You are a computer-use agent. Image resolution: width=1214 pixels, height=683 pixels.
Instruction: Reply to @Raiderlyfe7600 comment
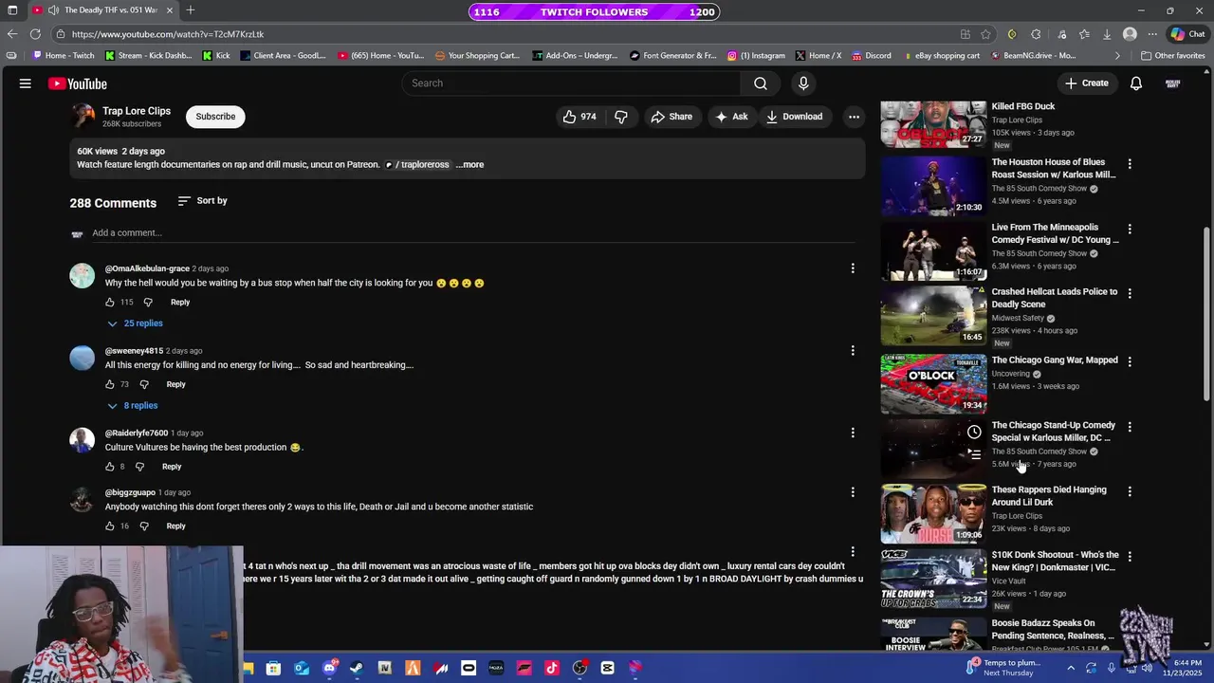[172, 467]
